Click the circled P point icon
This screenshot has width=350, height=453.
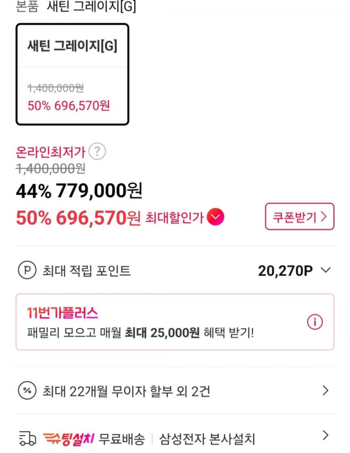pyautogui.click(x=27, y=271)
